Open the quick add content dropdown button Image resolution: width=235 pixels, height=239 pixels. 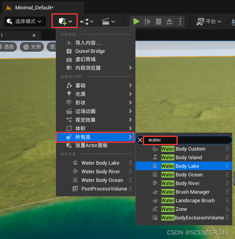click(65, 22)
